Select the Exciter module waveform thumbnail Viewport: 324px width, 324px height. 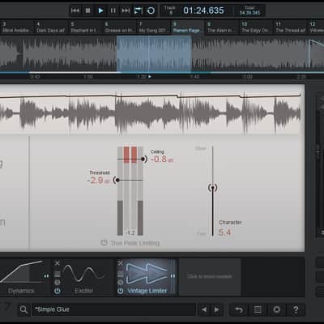click(x=83, y=274)
